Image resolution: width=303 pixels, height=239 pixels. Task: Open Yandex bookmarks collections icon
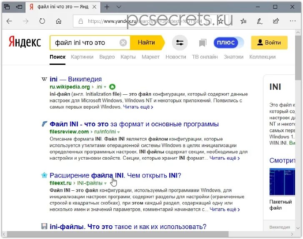tap(203, 42)
